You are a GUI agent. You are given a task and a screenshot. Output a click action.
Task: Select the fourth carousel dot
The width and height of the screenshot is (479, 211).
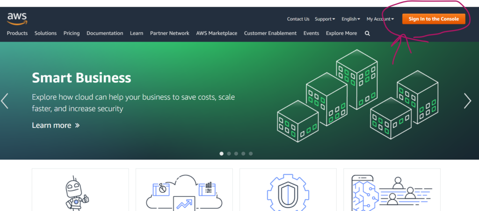click(x=243, y=153)
